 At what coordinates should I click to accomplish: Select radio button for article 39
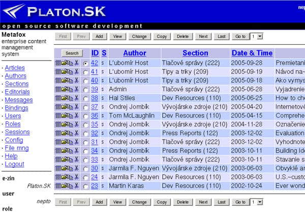point(85,90)
